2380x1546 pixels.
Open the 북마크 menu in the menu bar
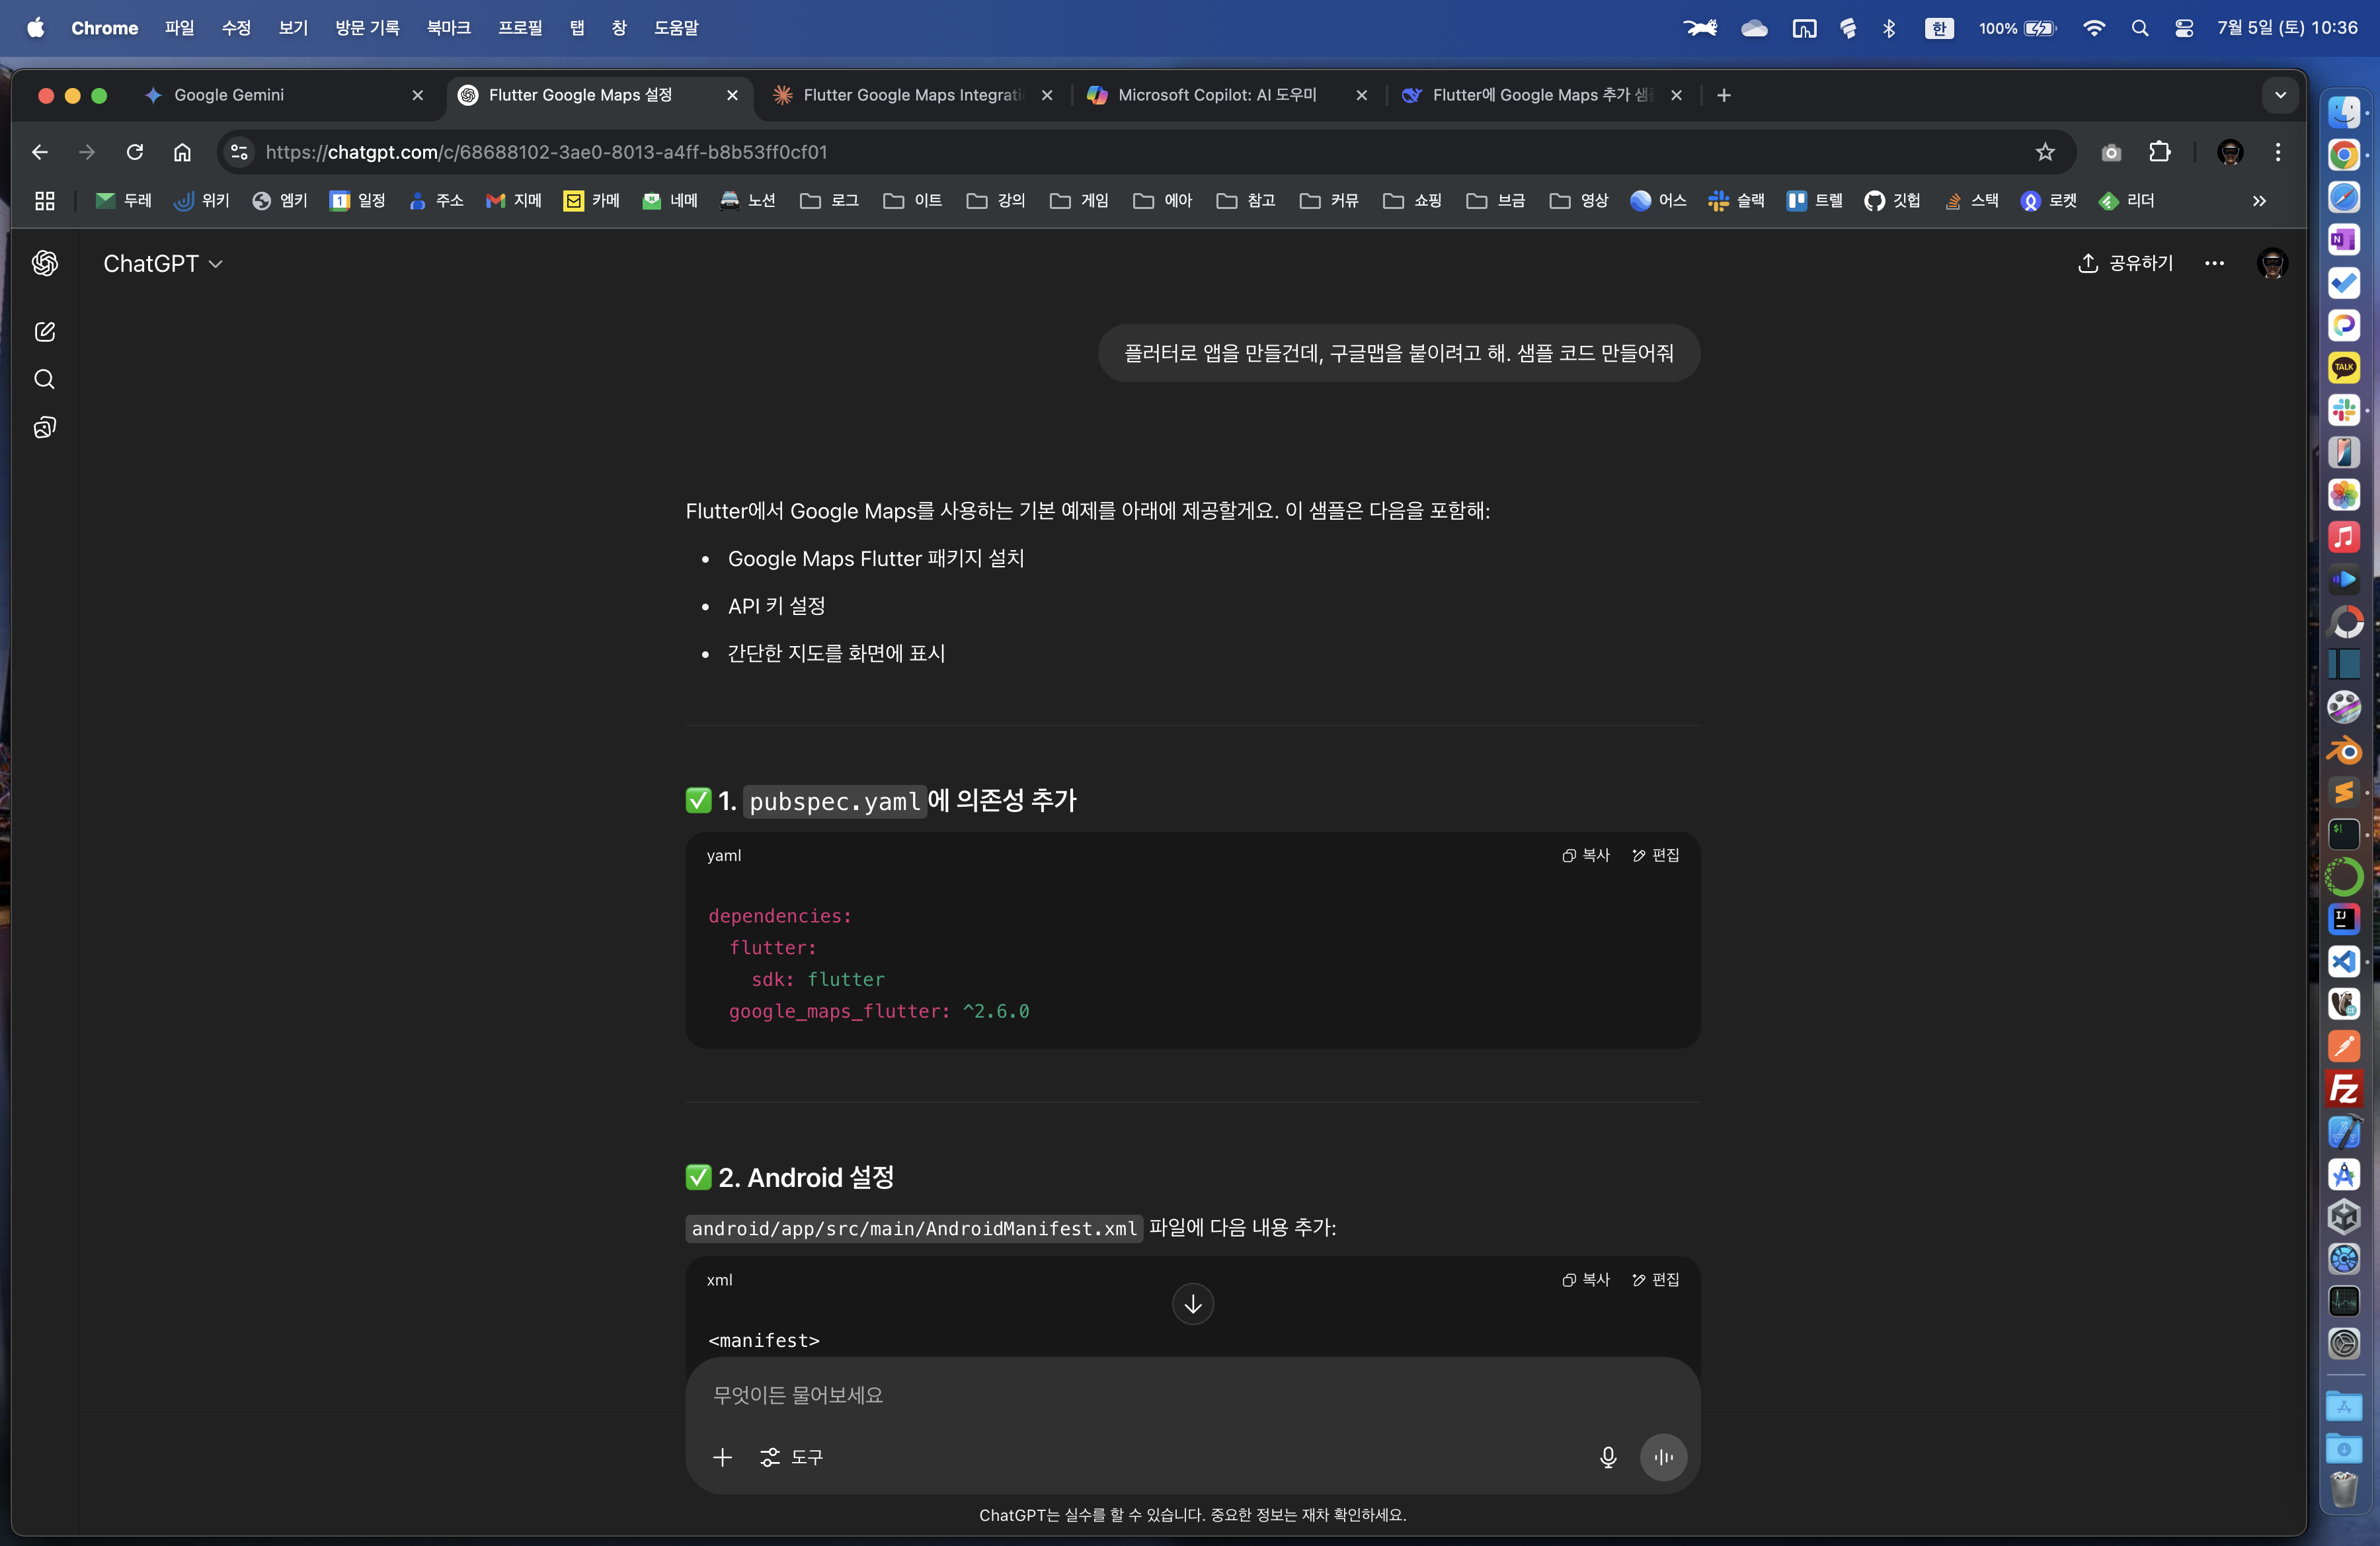pos(448,28)
